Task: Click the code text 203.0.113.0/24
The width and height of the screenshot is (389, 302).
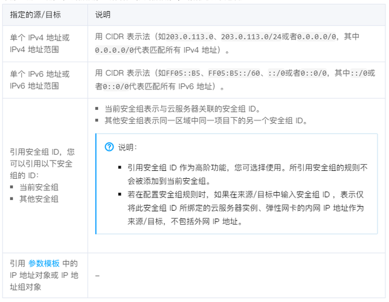Action: click(251, 37)
